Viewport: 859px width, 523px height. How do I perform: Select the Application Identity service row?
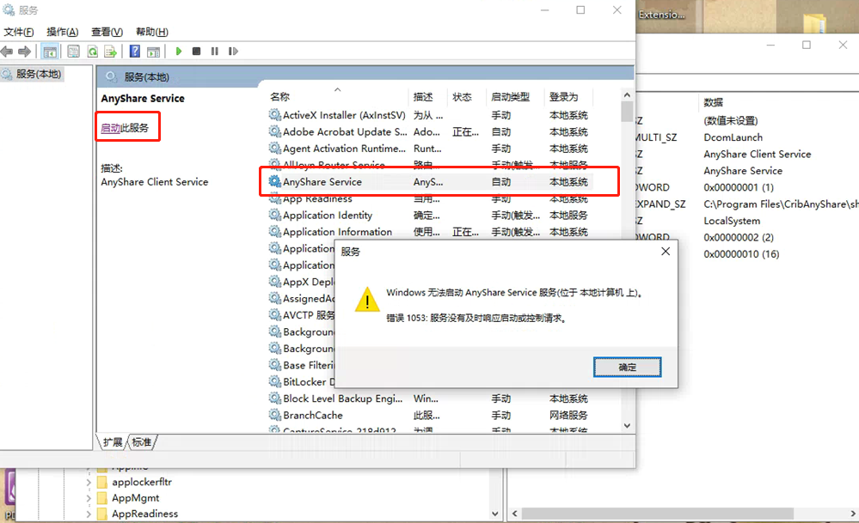pos(429,215)
